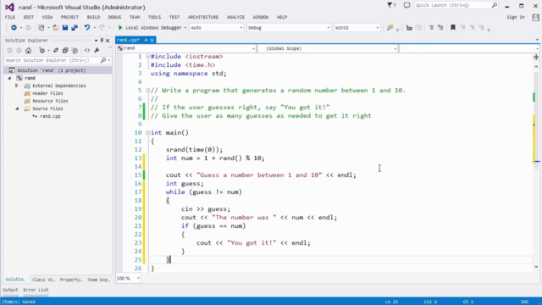Image resolution: width=542 pixels, height=305 pixels.
Task: Toggle a bookmark on the current line
Action: [453, 28]
